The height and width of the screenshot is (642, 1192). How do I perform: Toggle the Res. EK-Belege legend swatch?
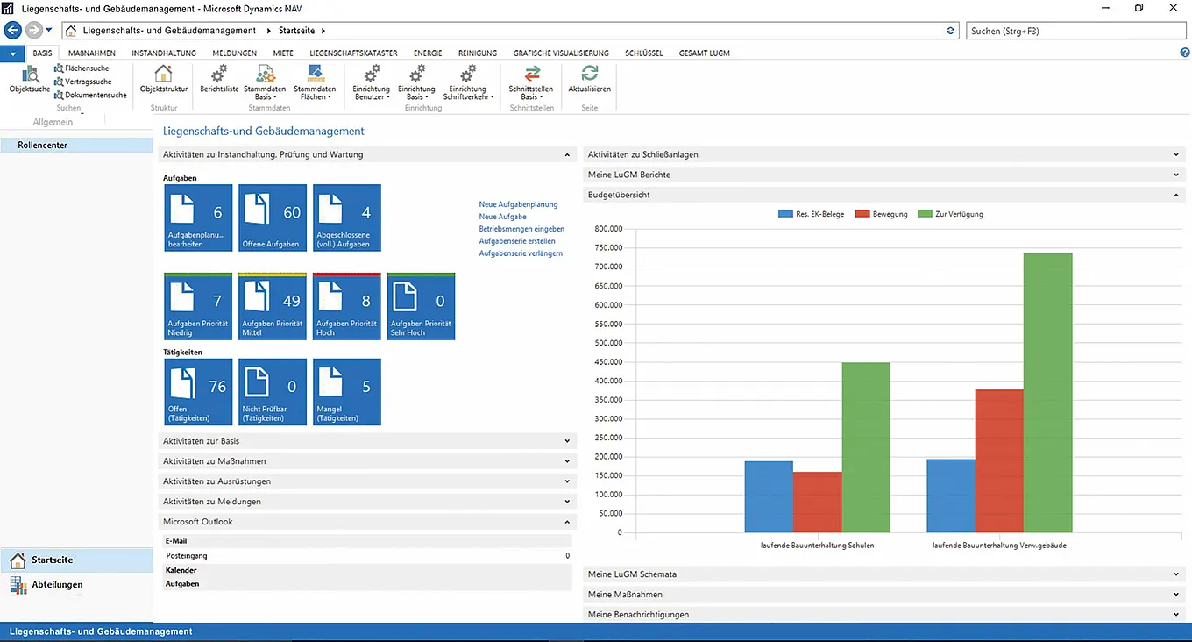pos(784,214)
